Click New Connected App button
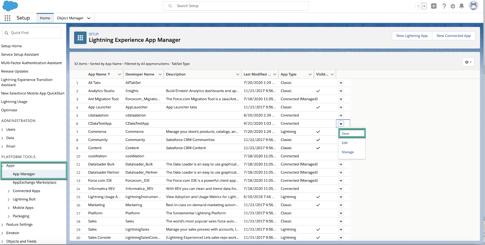Screen dimensions: 485x245 pyautogui.click(x=453, y=36)
